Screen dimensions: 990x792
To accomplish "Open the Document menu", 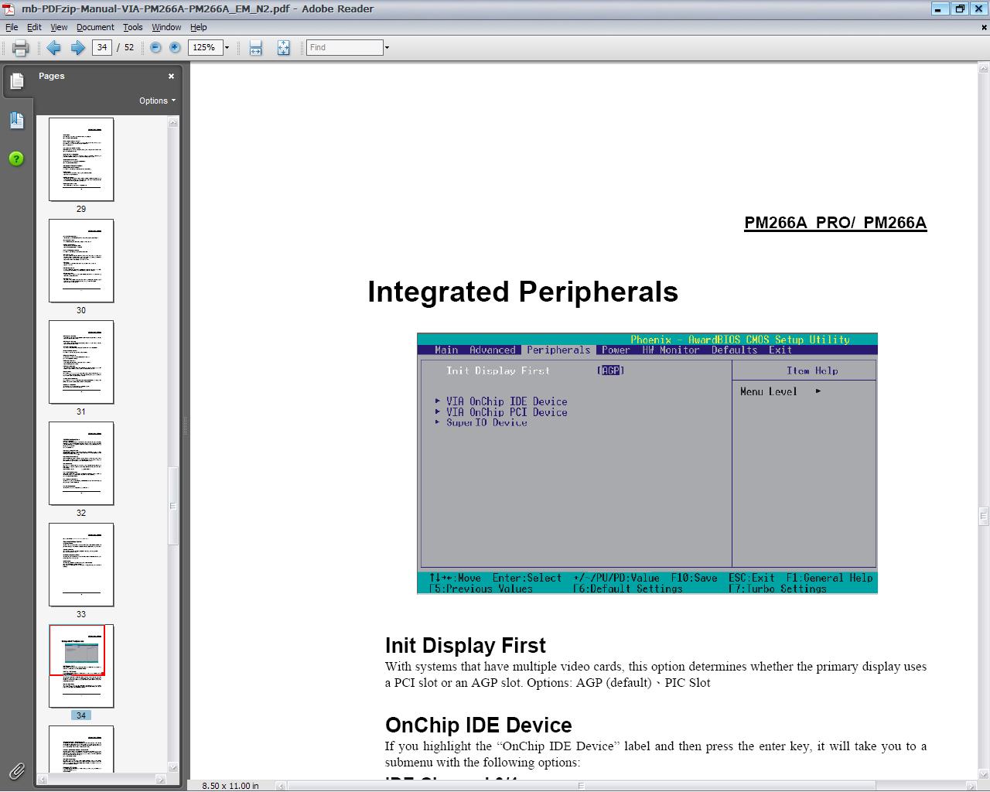I will point(95,27).
